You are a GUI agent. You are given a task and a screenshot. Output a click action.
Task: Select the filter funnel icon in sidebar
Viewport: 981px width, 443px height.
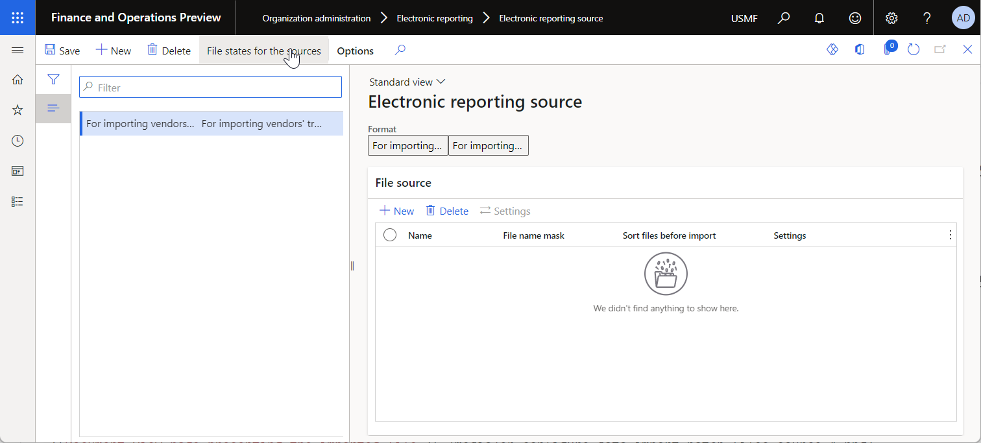(x=53, y=78)
